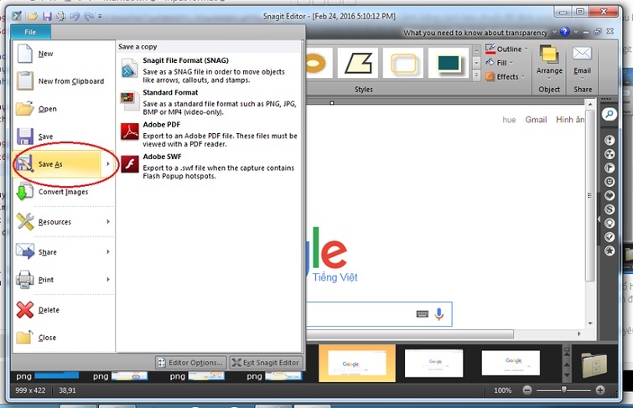Click the magnifier search icon on right panel
The image size is (633, 408).
610,114
